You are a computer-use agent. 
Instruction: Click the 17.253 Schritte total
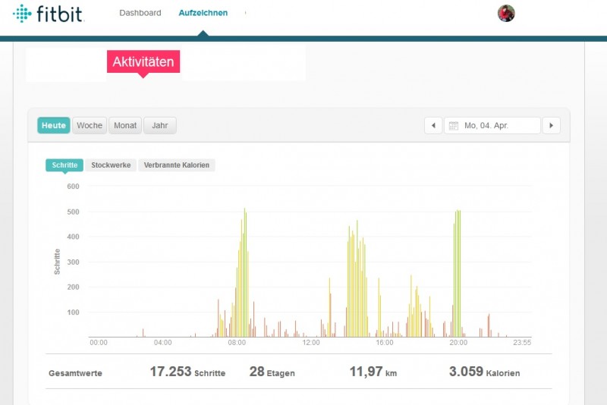(x=187, y=372)
